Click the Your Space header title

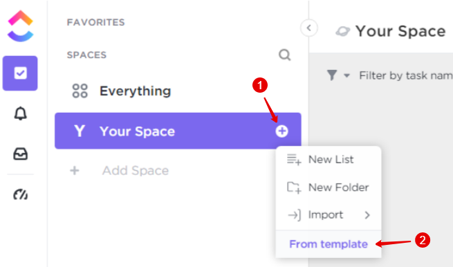[400, 31]
